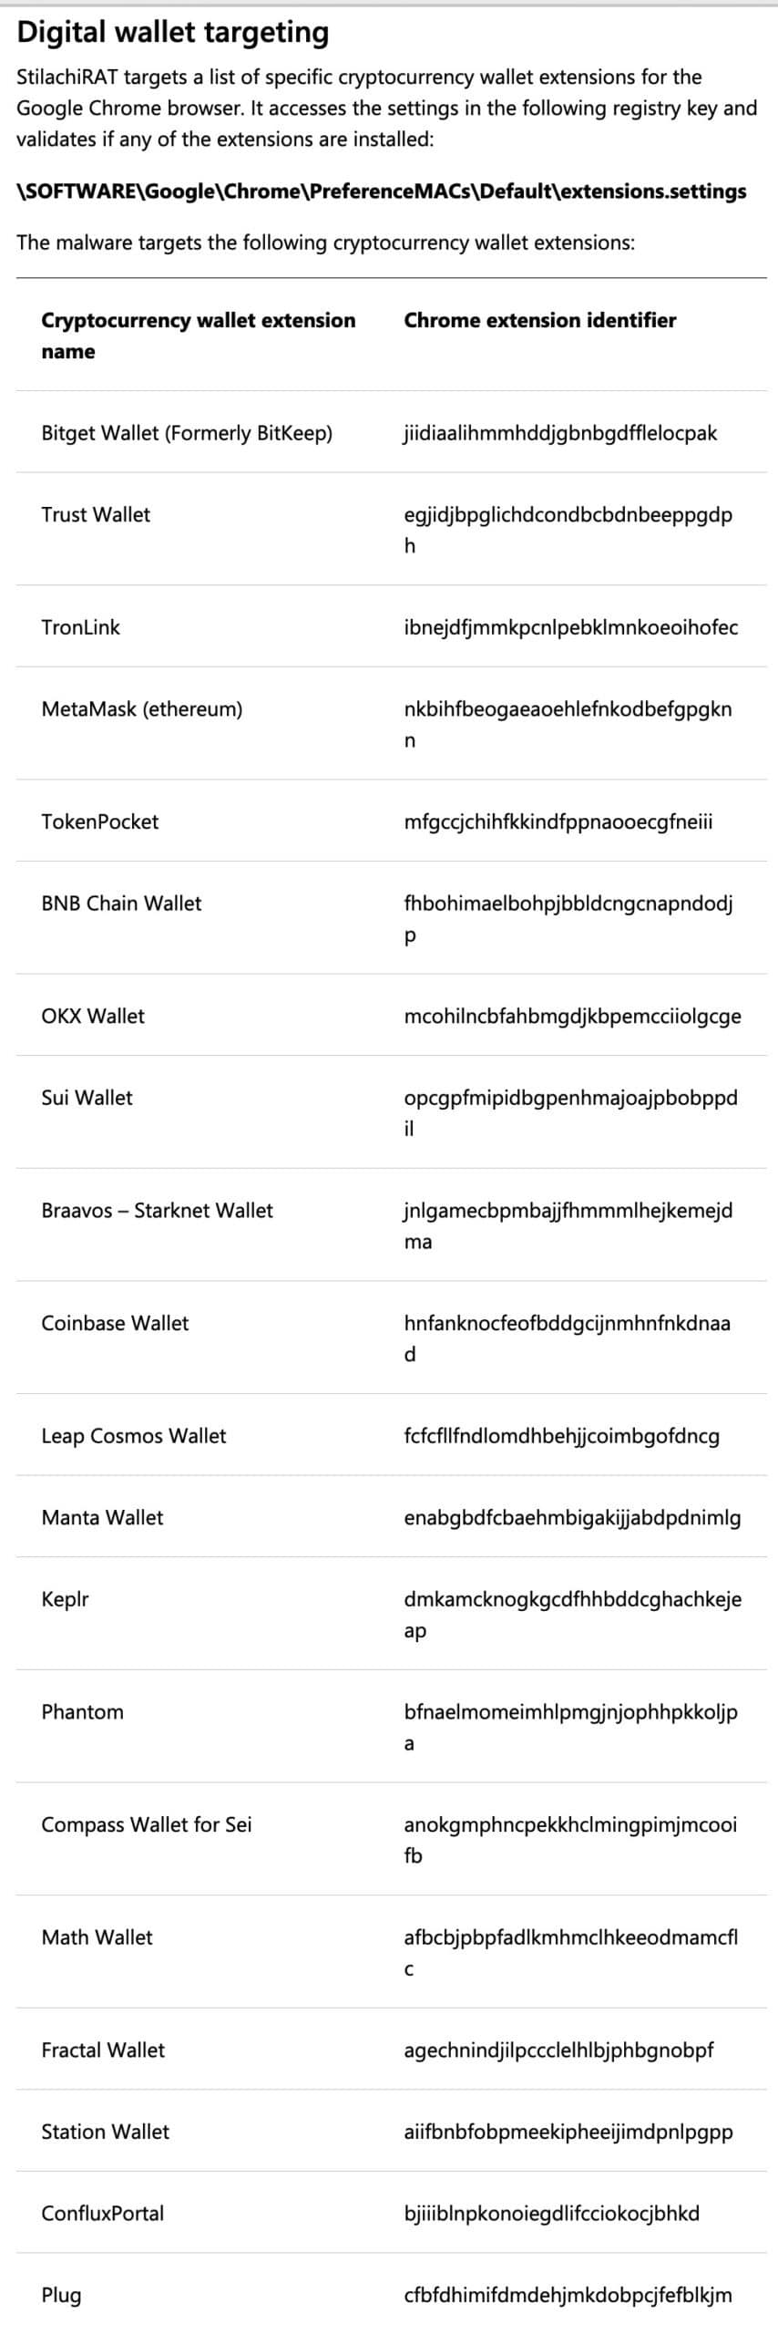Select the Bitget Wallet row name
778x2334 pixels.
(187, 433)
